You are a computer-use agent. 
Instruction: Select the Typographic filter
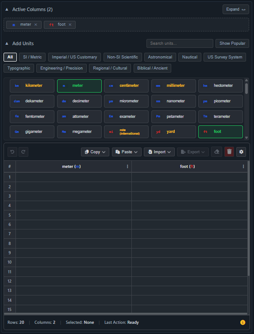pyautogui.click(x=19, y=68)
